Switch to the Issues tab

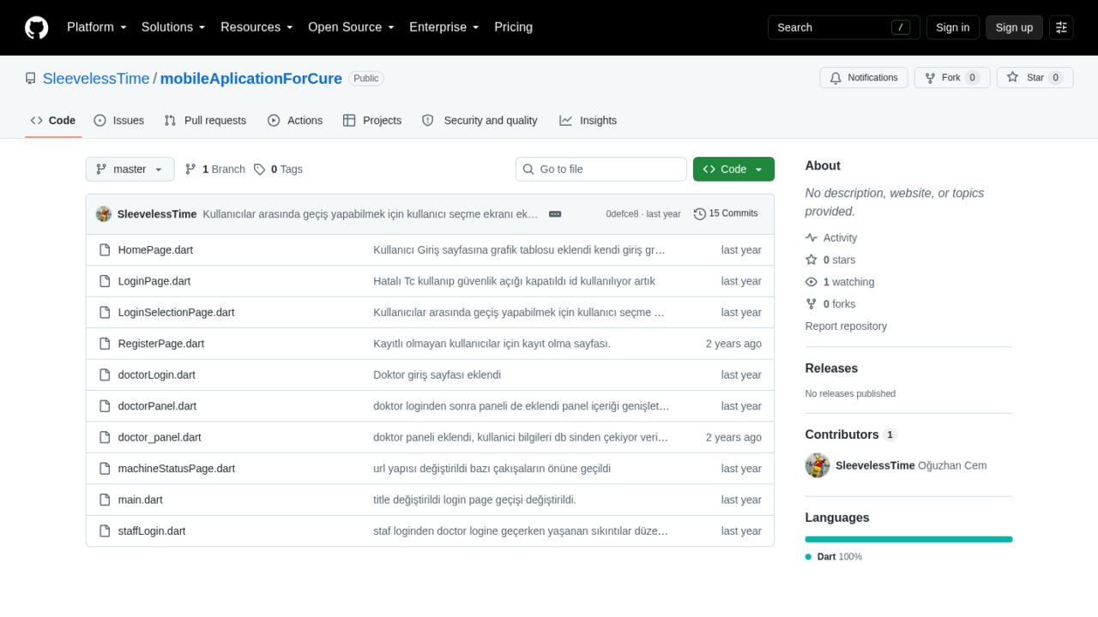(119, 121)
